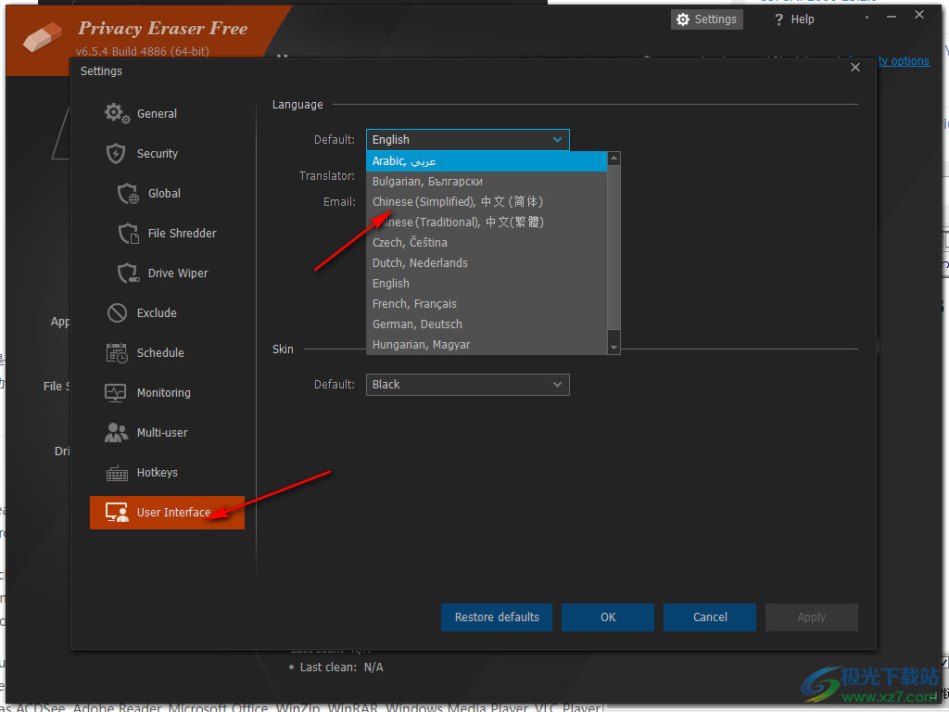This screenshot has width=949, height=712.
Task: Choose French, Français as the language
Action: click(x=414, y=303)
